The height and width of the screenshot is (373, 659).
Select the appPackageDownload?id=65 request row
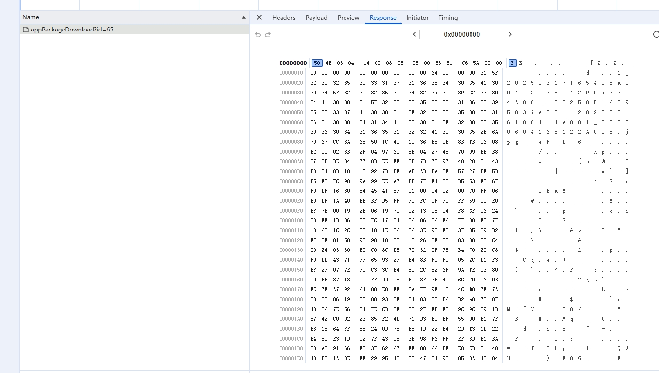click(134, 30)
